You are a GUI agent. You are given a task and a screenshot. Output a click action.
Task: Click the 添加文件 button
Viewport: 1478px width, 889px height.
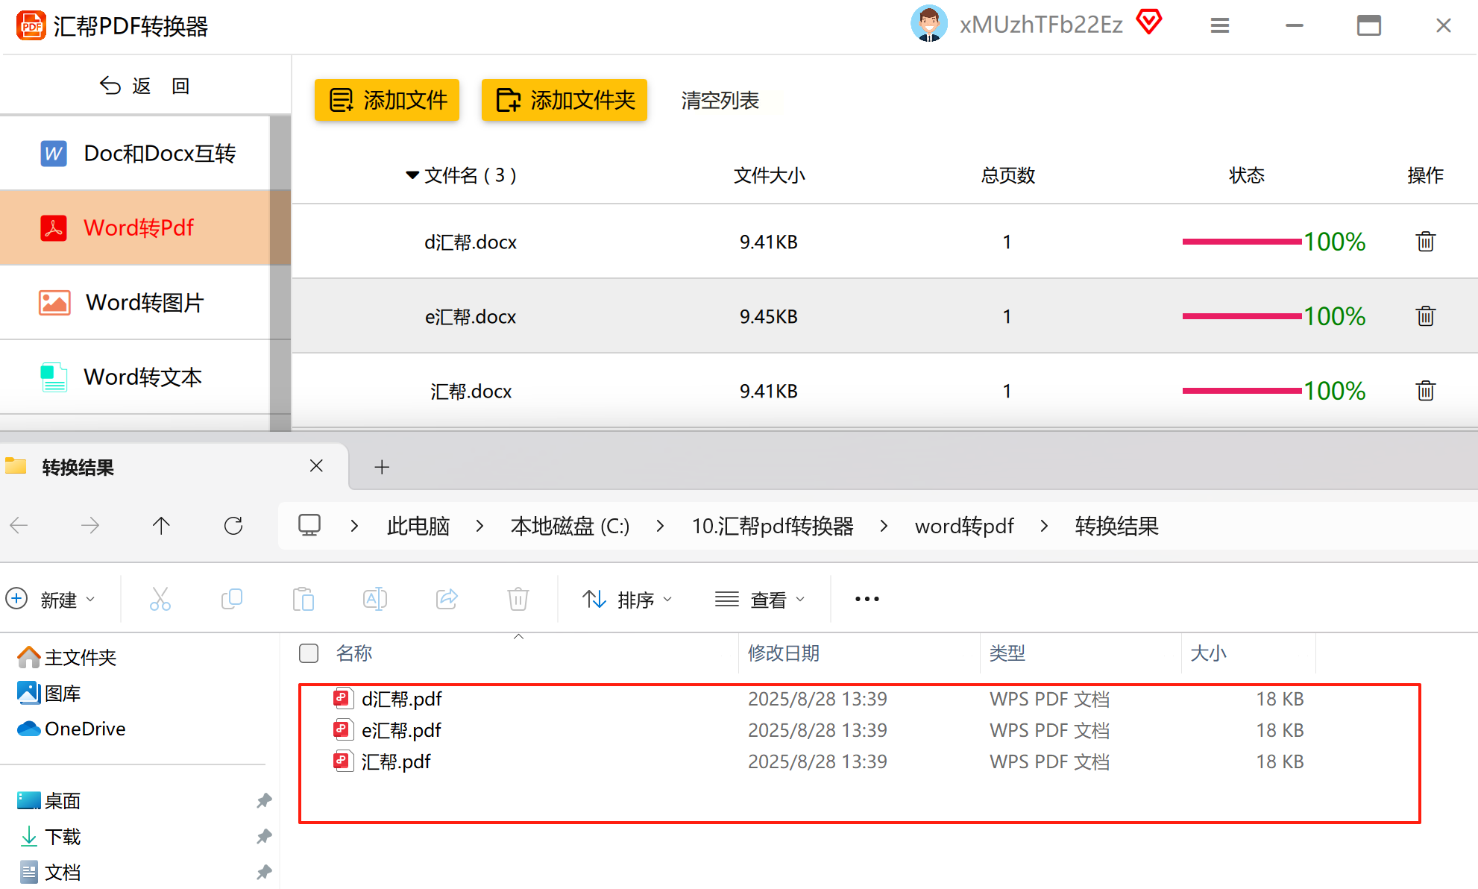(x=387, y=100)
